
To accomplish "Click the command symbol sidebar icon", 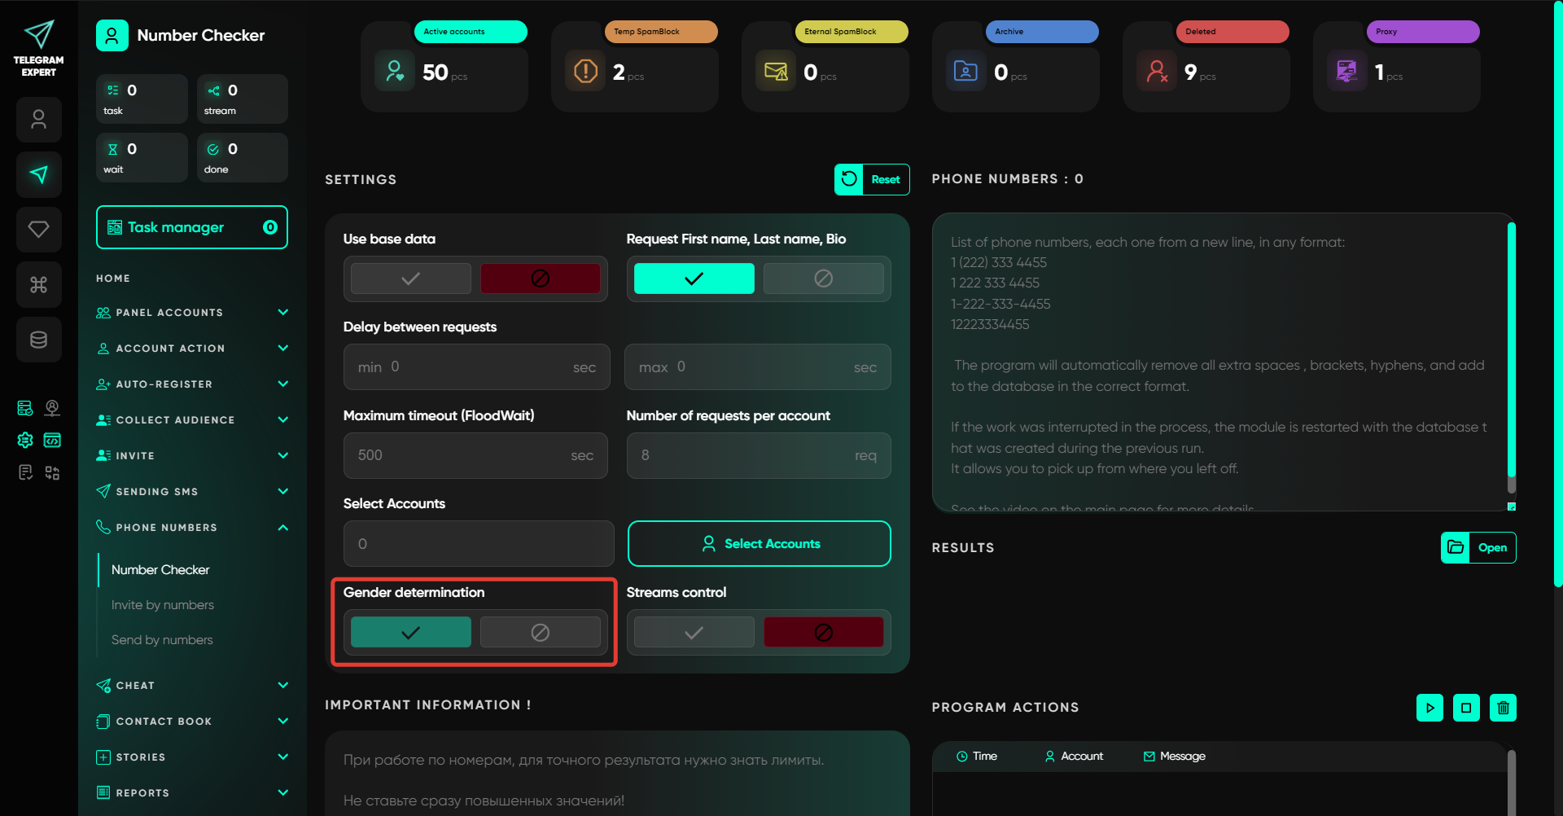I will 38,285.
